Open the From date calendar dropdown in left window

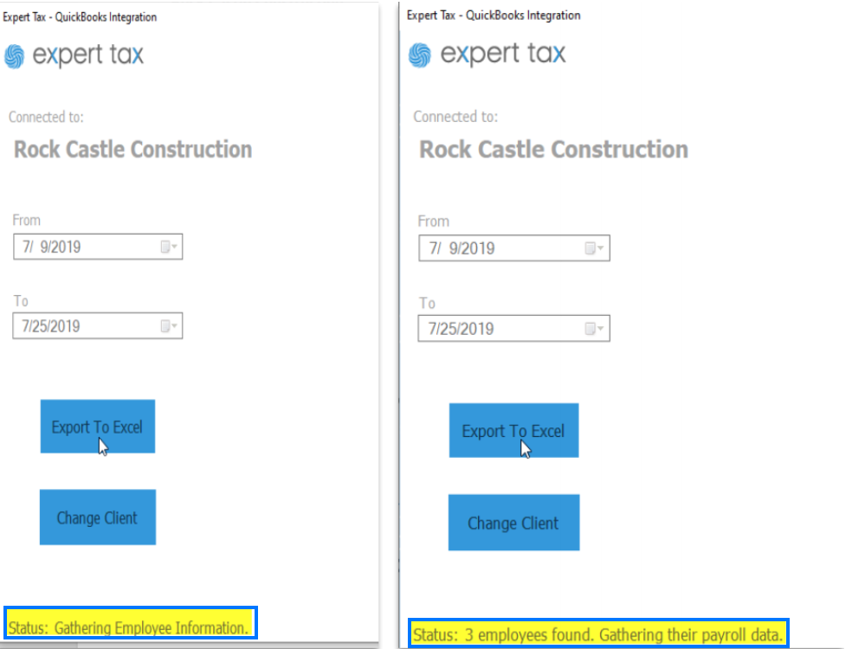(169, 247)
